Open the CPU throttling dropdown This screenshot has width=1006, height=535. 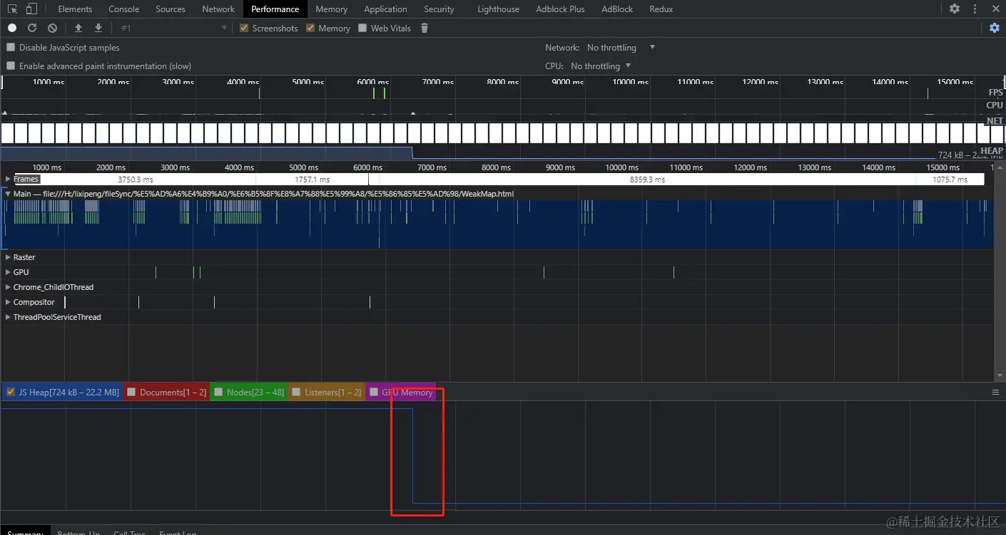(601, 66)
